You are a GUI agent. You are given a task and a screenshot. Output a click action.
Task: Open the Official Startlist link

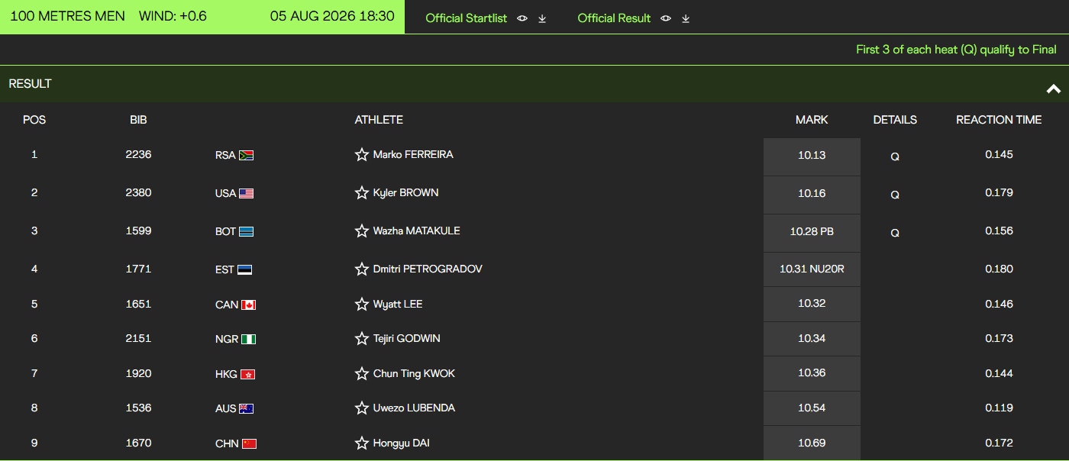[466, 18]
